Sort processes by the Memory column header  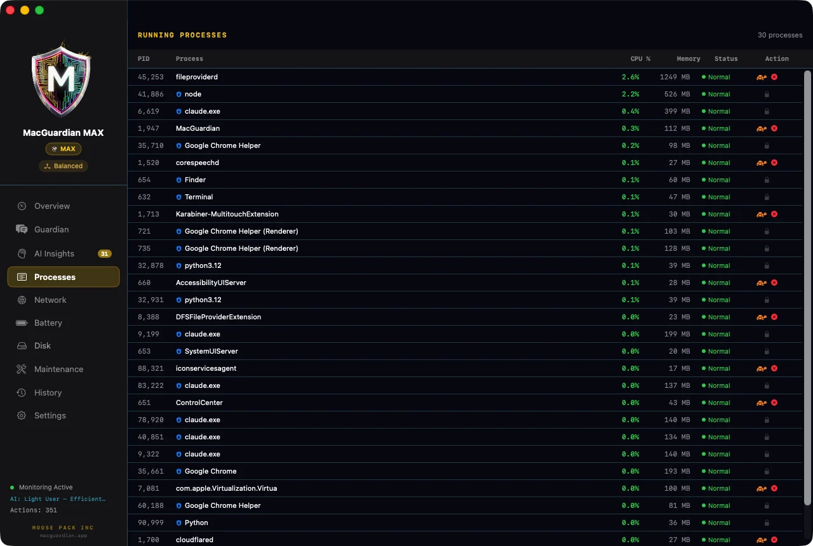click(x=689, y=59)
